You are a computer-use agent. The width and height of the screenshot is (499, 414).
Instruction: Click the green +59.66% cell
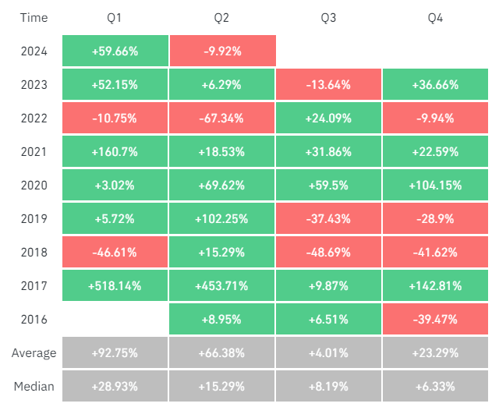click(x=115, y=51)
